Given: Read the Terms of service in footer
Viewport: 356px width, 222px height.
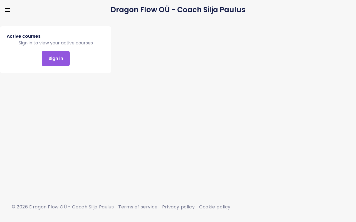Looking at the screenshot, I should point(138,207).
